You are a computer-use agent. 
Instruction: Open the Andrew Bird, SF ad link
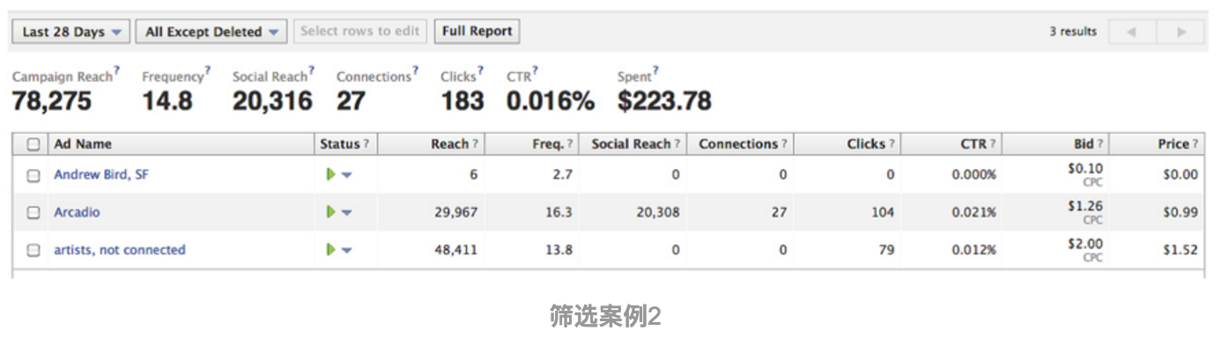coord(101,175)
